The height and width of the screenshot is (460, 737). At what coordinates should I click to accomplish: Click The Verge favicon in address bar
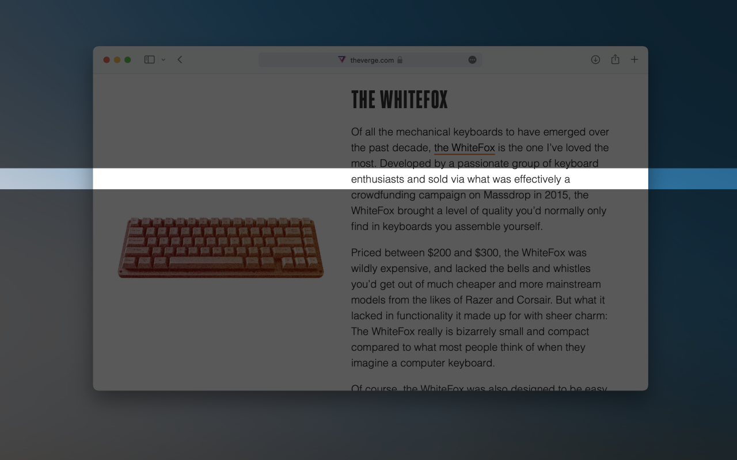(x=341, y=60)
